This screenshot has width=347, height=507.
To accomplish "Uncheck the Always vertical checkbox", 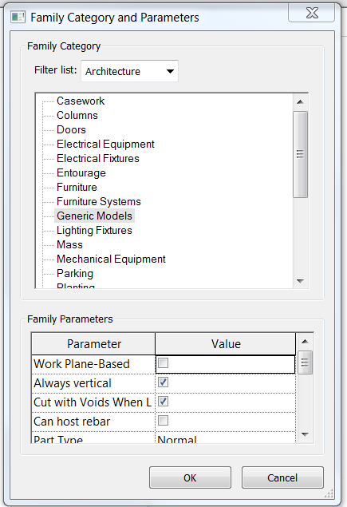I will [x=164, y=382].
